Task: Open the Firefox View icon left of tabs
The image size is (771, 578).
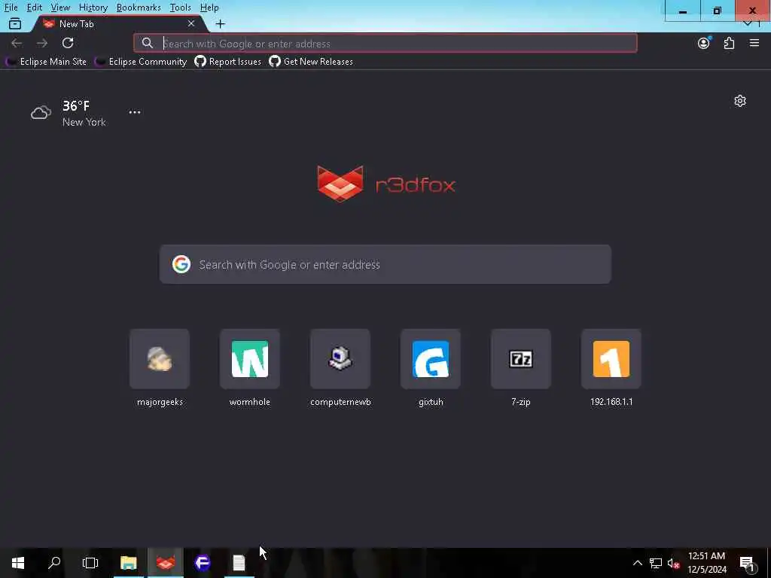Action: [15, 23]
